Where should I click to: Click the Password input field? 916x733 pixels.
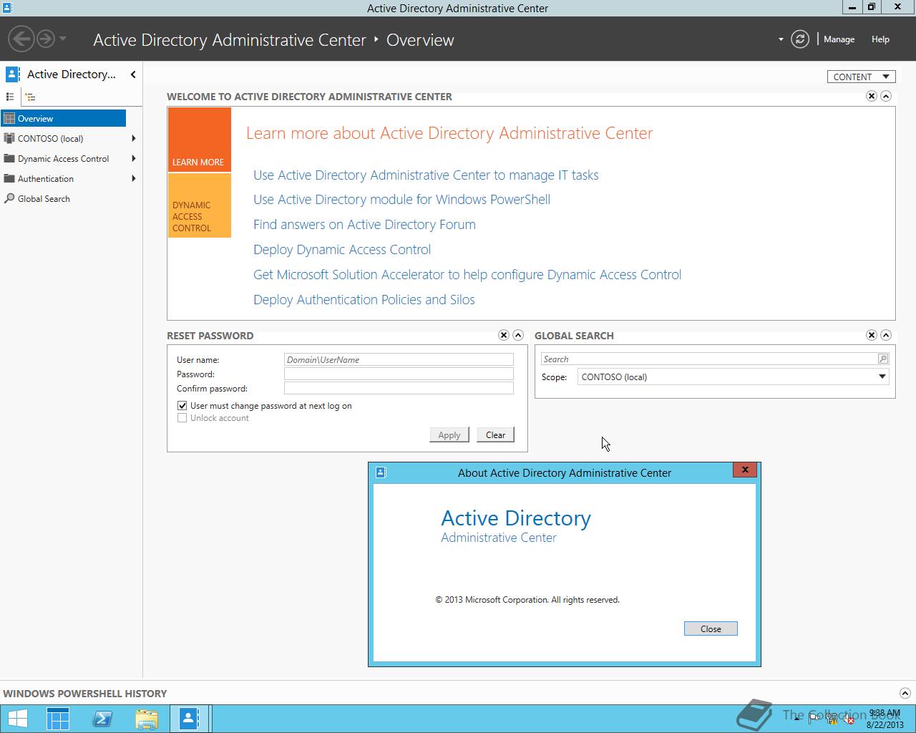[x=399, y=374]
